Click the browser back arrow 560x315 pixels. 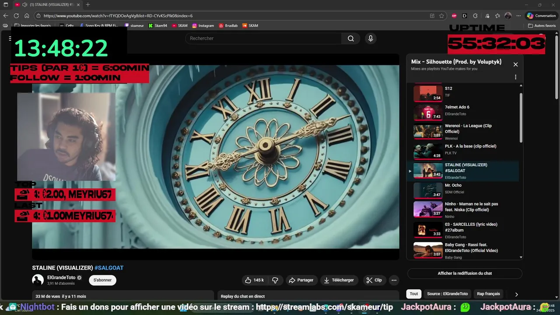pos(6,16)
